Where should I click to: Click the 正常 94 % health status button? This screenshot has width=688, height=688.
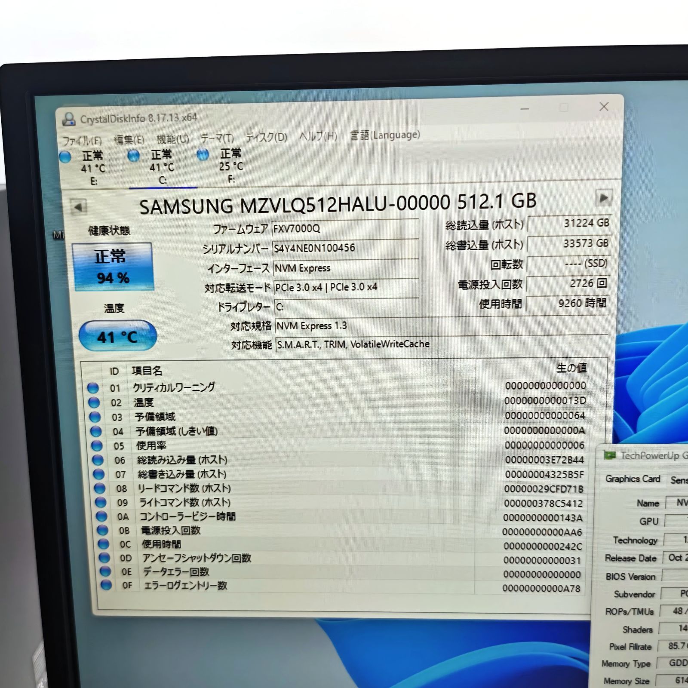(x=113, y=267)
